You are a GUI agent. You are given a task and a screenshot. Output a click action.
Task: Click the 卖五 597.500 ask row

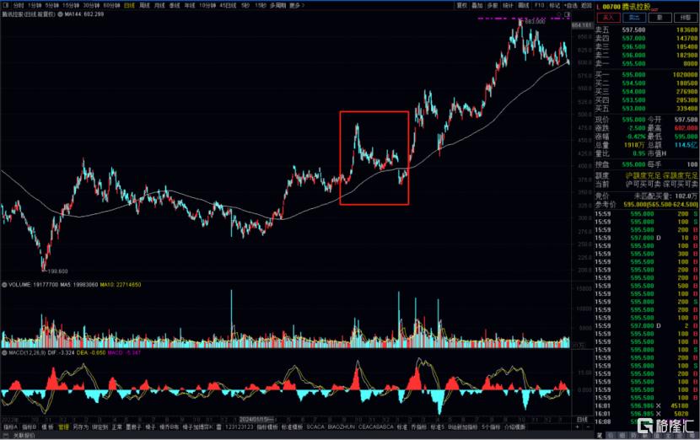[647, 30]
